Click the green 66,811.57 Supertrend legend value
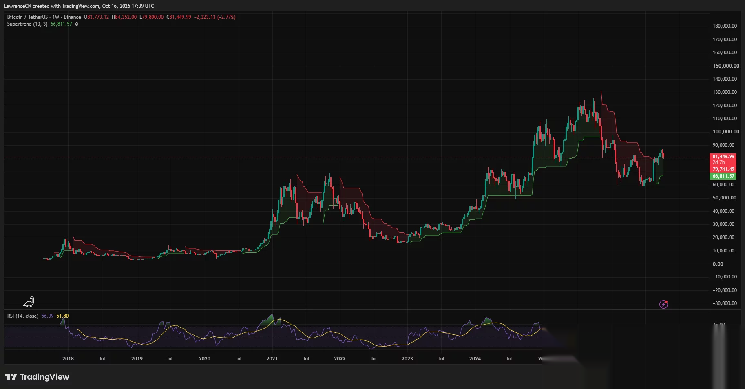 click(x=61, y=24)
